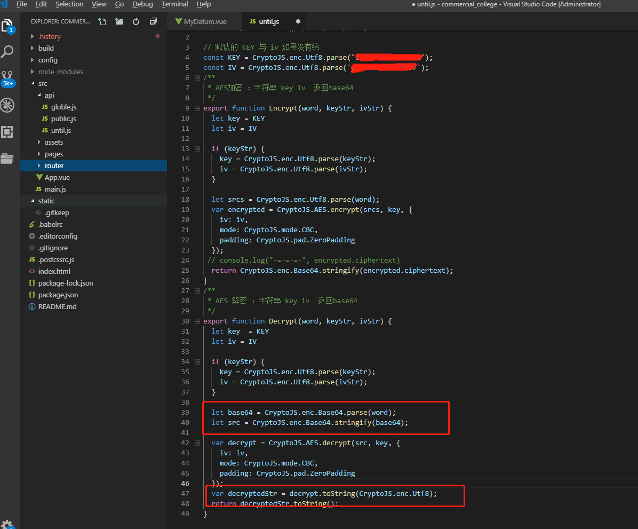Click the 'mode: CryptoJS.mode.CBC' text on line 44
Screen dimensions: 638x529
coord(267,463)
